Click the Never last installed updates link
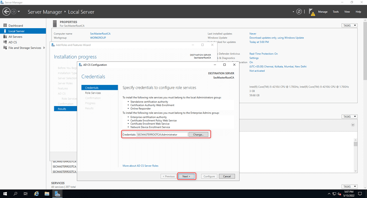 point(253,33)
